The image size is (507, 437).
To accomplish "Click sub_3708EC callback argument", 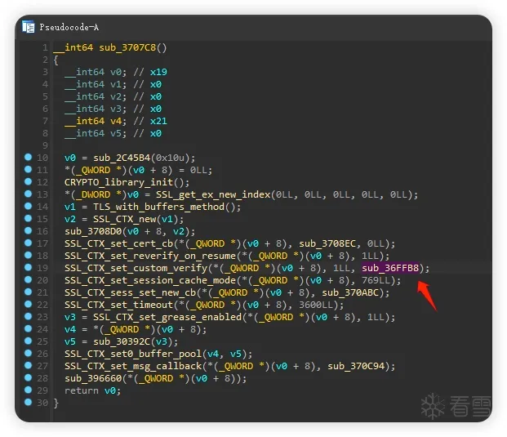I will [327, 243].
